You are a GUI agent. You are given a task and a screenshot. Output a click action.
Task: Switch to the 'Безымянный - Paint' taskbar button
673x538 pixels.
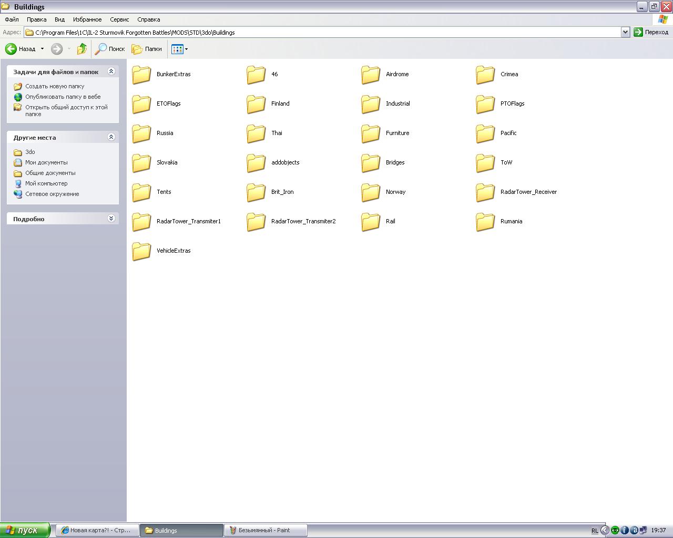point(266,530)
